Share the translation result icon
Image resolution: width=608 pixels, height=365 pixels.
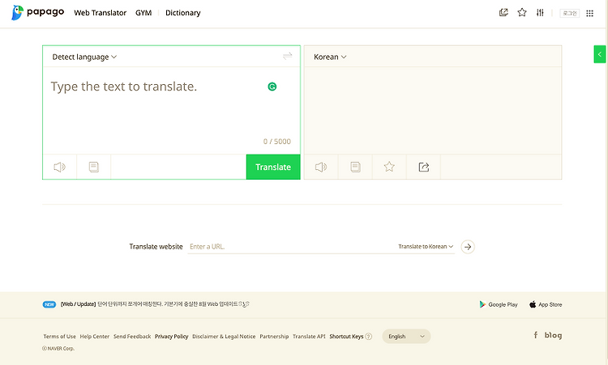(x=424, y=168)
